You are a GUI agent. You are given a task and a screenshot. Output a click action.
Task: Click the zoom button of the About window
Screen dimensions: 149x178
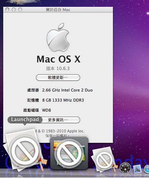pos(20,9)
